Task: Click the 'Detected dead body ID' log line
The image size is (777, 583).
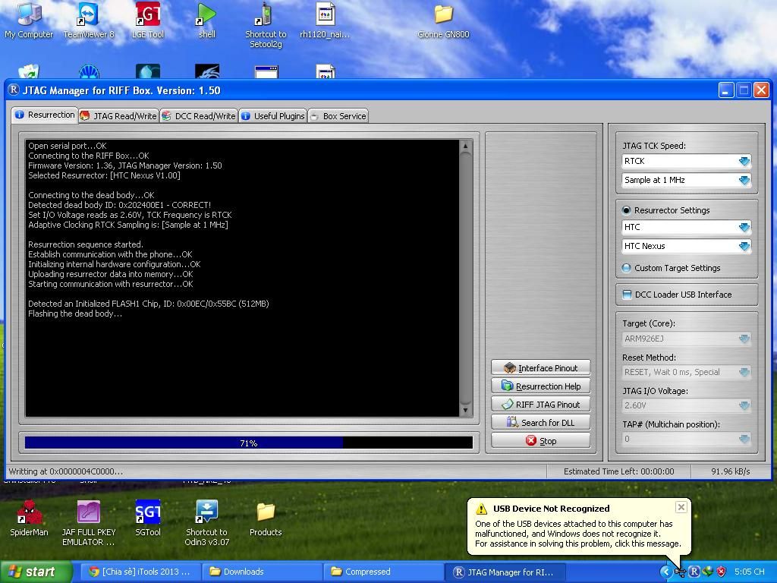Action: 119,205
